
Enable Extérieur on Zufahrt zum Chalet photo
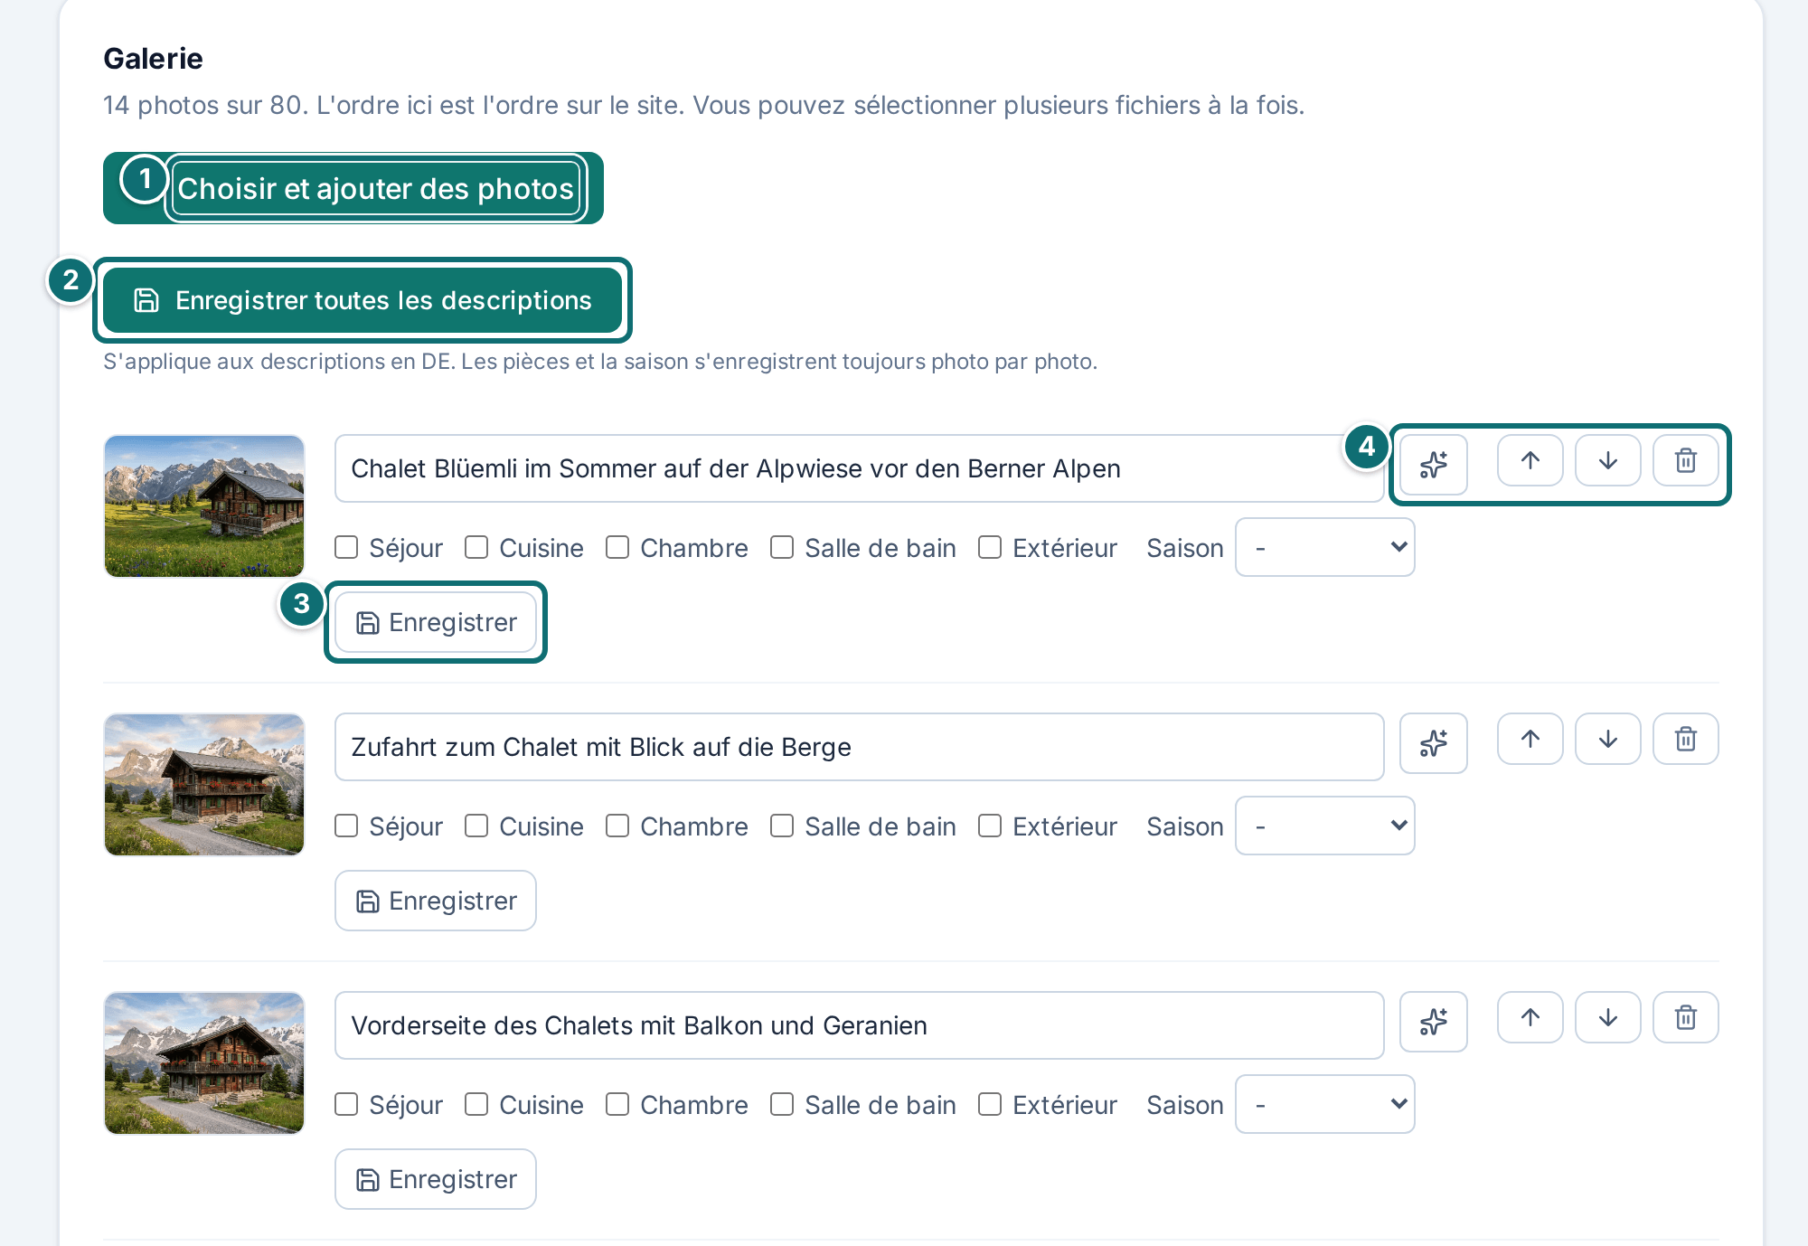(x=990, y=826)
